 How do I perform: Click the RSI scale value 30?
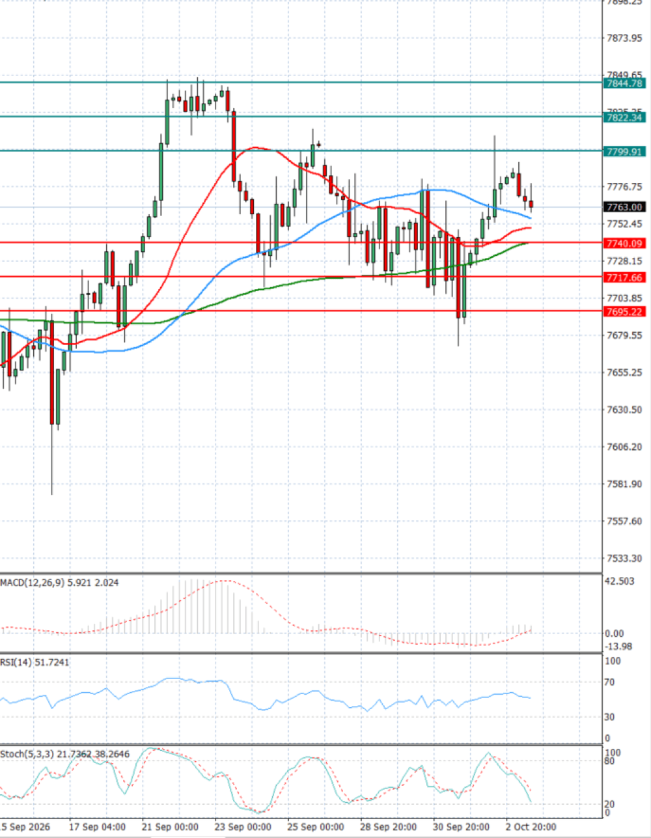click(x=610, y=717)
